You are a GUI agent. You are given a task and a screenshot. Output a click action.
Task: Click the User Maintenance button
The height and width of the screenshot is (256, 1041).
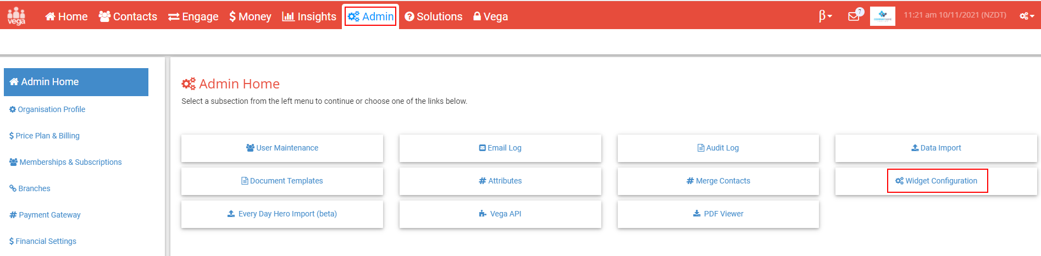(x=282, y=148)
